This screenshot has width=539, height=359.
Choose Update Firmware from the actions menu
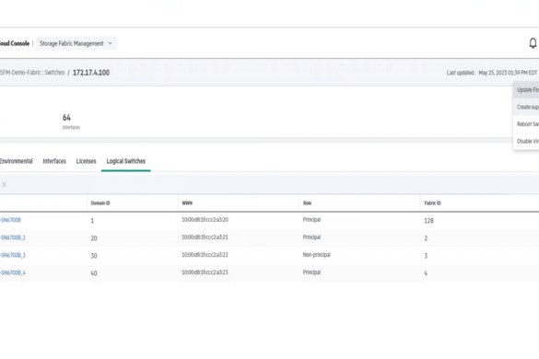coord(526,90)
